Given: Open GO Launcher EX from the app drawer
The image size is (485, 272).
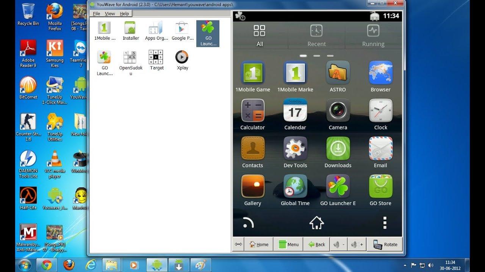Looking at the screenshot, I should click(338, 186).
